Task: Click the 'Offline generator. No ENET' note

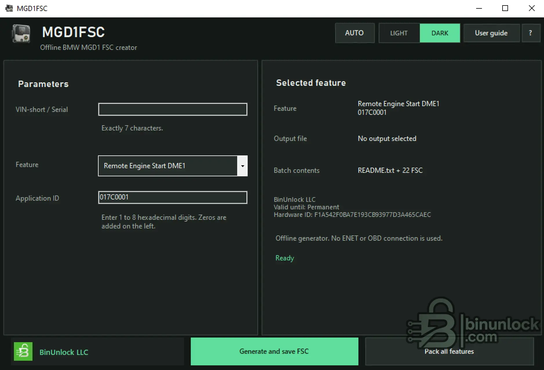Action: pyautogui.click(x=359, y=238)
